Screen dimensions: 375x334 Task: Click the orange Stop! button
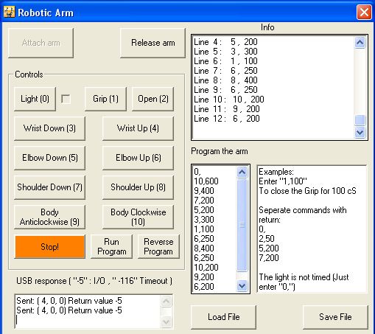(50, 247)
